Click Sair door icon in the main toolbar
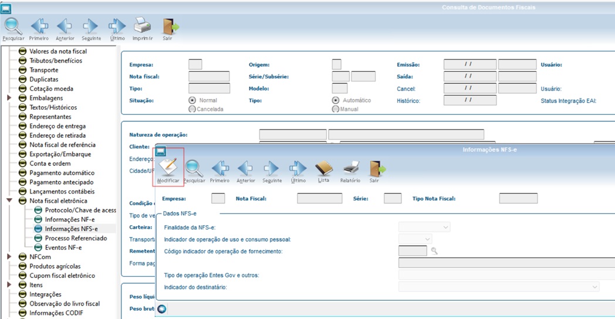The width and height of the screenshot is (615, 319). [x=170, y=29]
